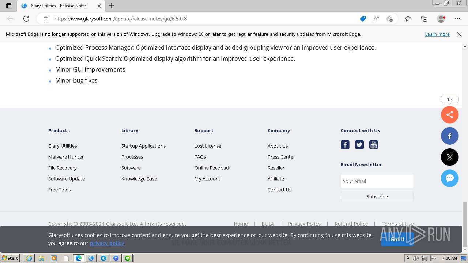Open the Read aloud icon in the address bar
The height and width of the screenshot is (263, 468).
pyautogui.click(x=376, y=19)
